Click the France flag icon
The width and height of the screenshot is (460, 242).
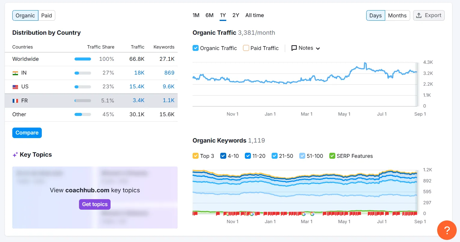pos(15,101)
